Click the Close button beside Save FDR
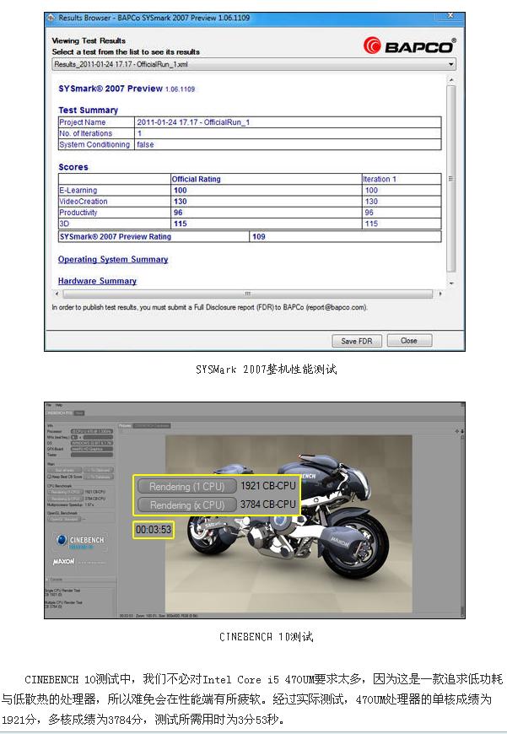The width and height of the screenshot is (507, 734). 408,340
